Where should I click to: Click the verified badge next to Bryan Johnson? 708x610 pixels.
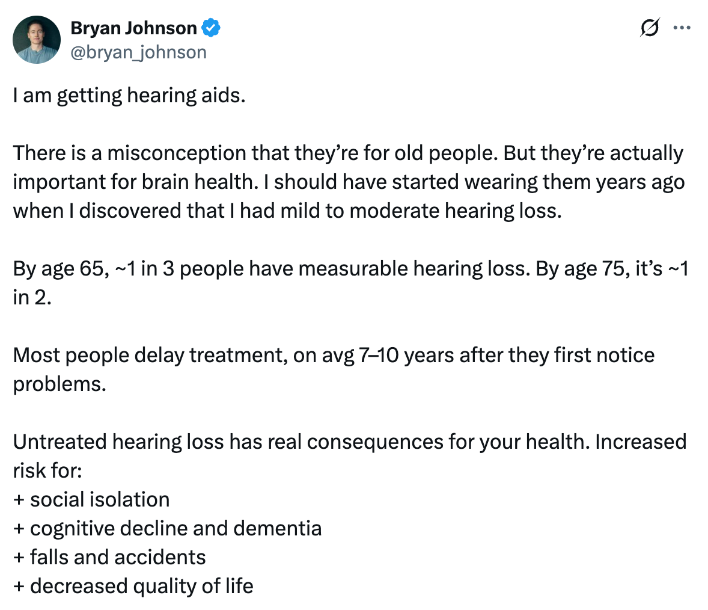coord(212,26)
